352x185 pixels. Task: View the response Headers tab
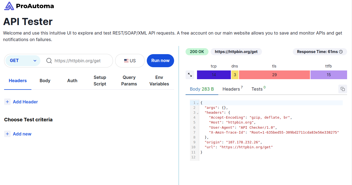pyautogui.click(x=231, y=89)
